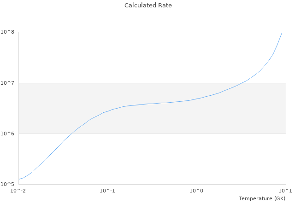Select the 10^1 x-axis label

(285, 191)
